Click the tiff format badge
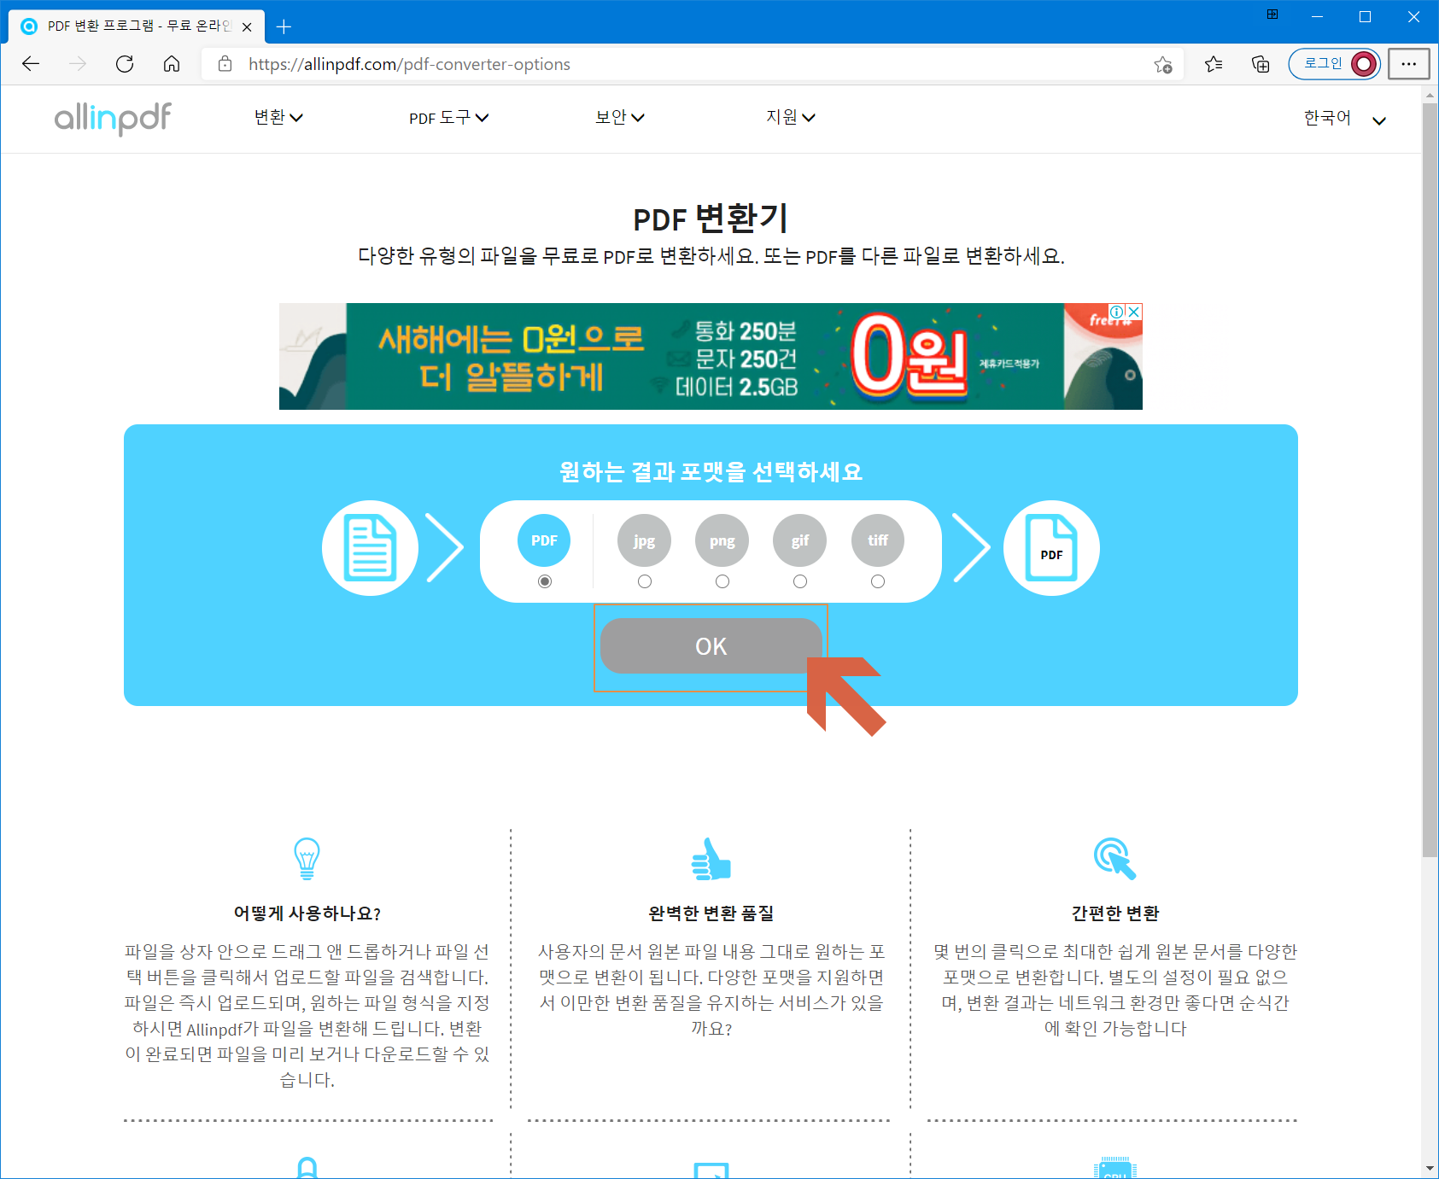 (878, 540)
